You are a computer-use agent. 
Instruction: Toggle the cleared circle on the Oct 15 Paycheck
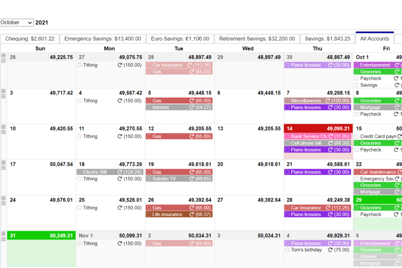(x=356, y=150)
